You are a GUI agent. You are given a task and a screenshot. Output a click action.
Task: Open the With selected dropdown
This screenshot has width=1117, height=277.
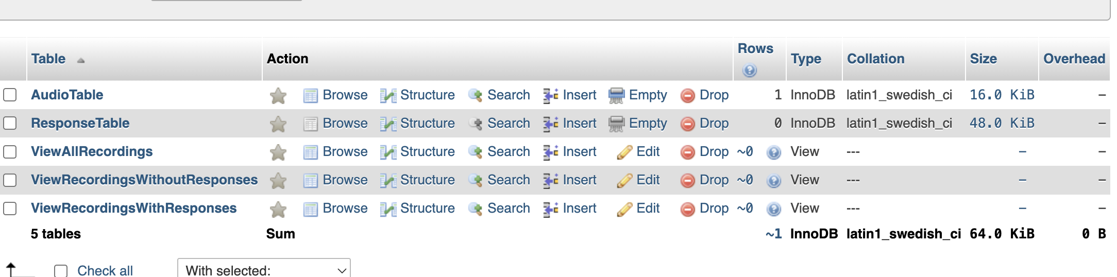[x=264, y=269]
